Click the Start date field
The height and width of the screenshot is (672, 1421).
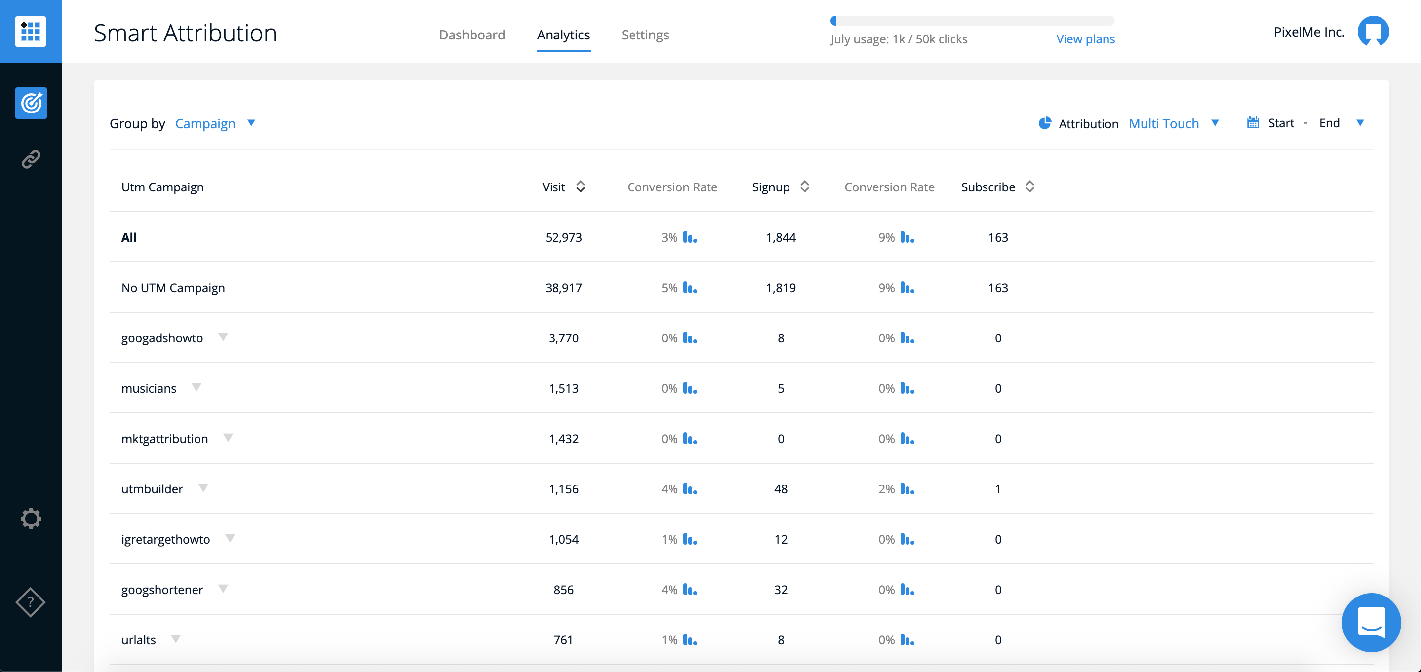tap(1280, 123)
